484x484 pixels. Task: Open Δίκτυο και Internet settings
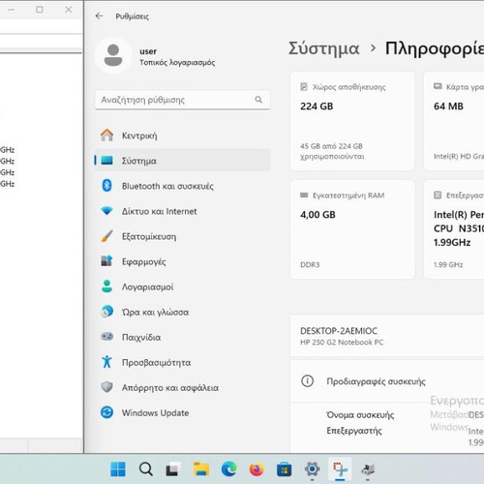(182, 211)
